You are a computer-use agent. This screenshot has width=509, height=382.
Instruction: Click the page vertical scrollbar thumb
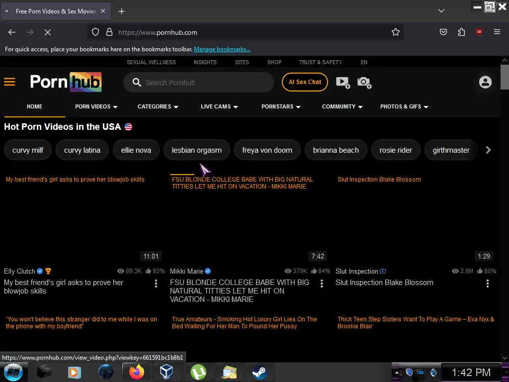504,77
